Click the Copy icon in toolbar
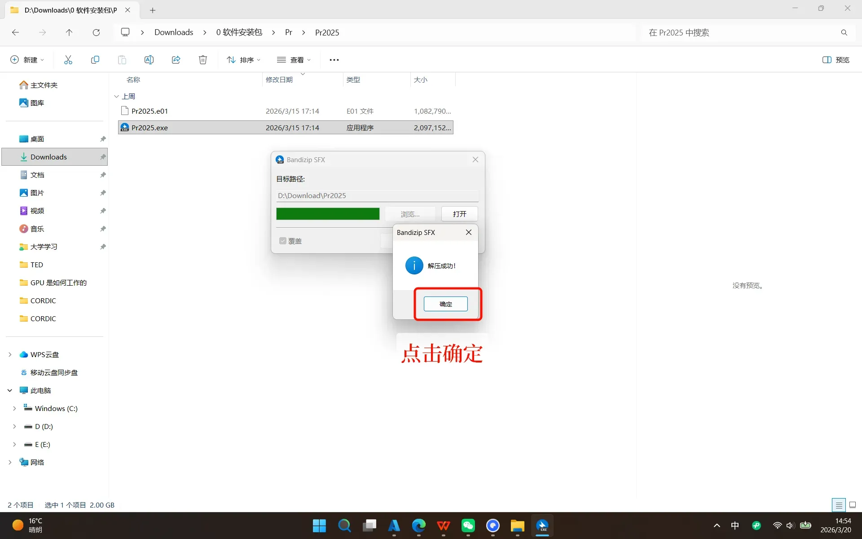 [95, 60]
